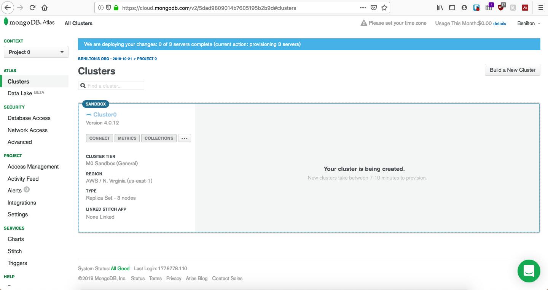Click Please set your time zone
Screen dimensions: 548x290
398,23
